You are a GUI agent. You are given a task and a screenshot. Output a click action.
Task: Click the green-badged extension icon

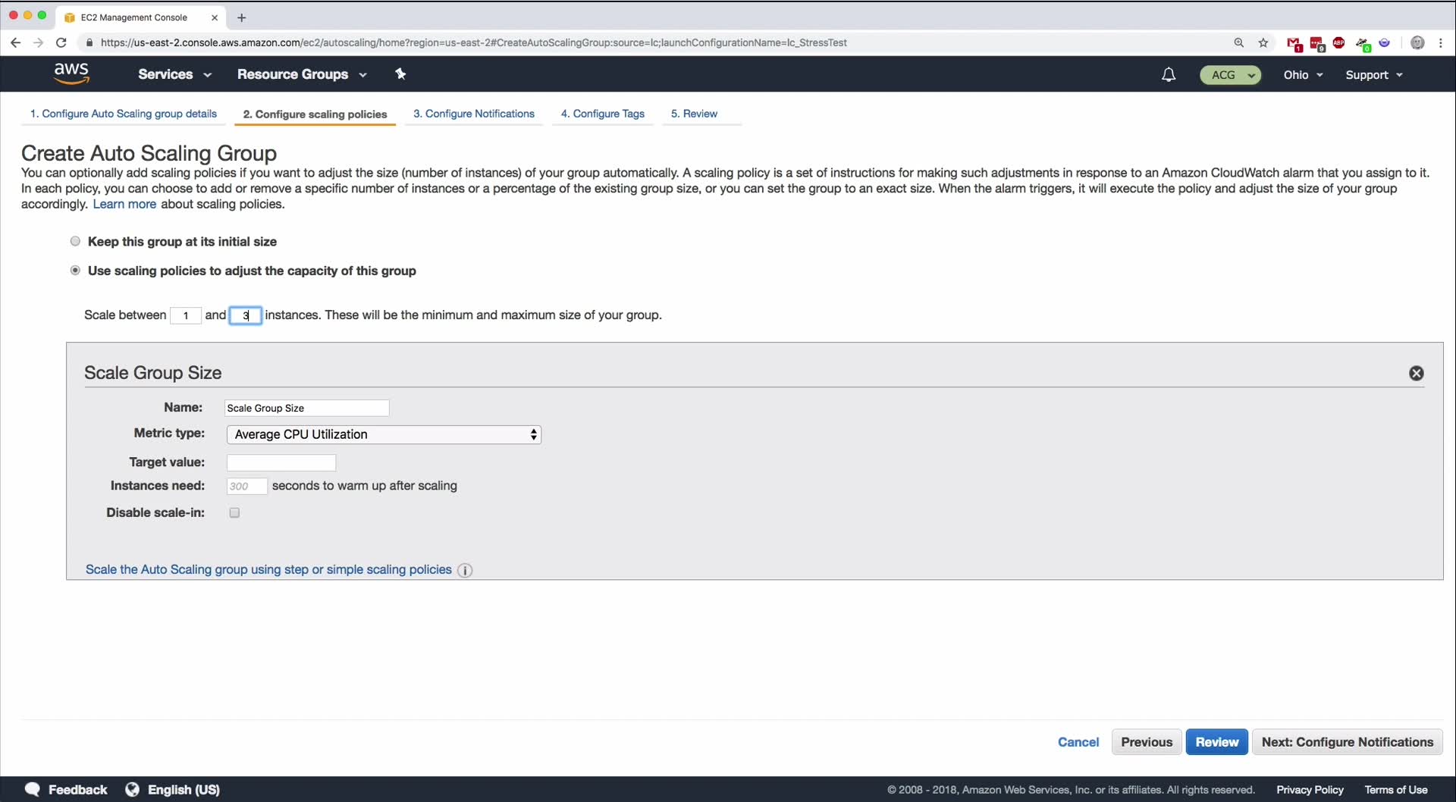(1363, 43)
